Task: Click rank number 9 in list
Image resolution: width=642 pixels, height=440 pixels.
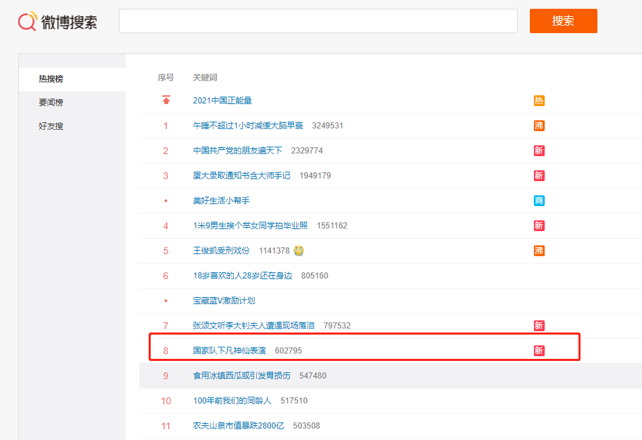Action: click(166, 376)
